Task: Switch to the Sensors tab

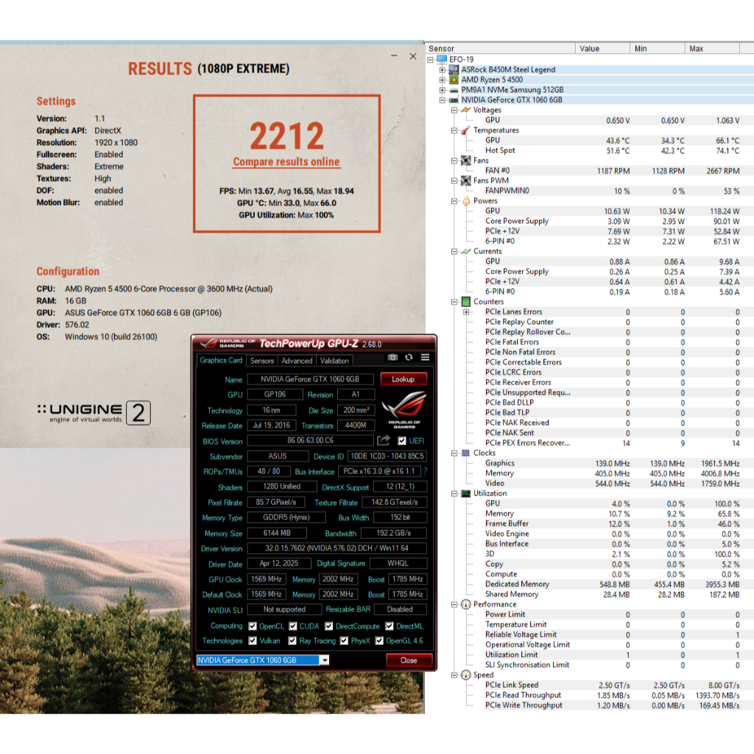Action: click(262, 361)
